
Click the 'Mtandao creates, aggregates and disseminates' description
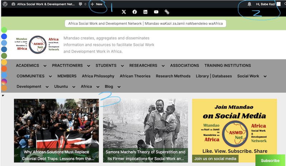click(109, 45)
